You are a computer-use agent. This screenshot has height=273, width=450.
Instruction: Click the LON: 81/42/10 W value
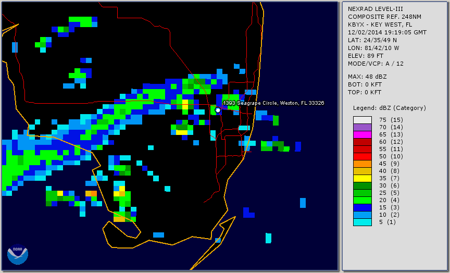tap(373, 48)
